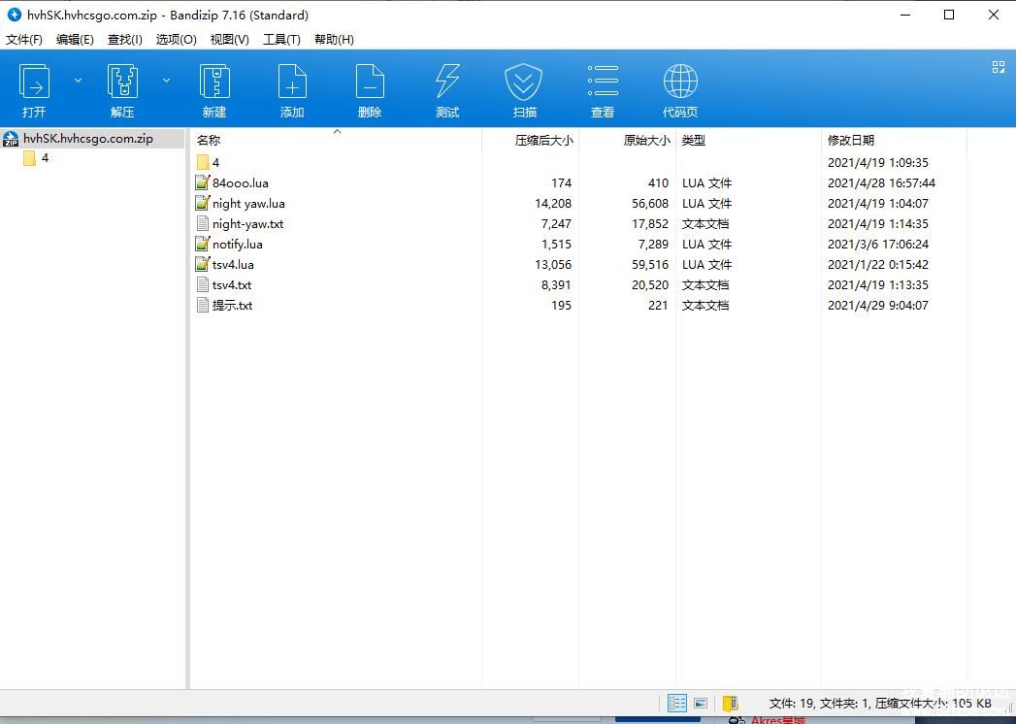Sort by 修改日期 column header
Image resolution: width=1016 pixels, height=724 pixels.
[851, 140]
